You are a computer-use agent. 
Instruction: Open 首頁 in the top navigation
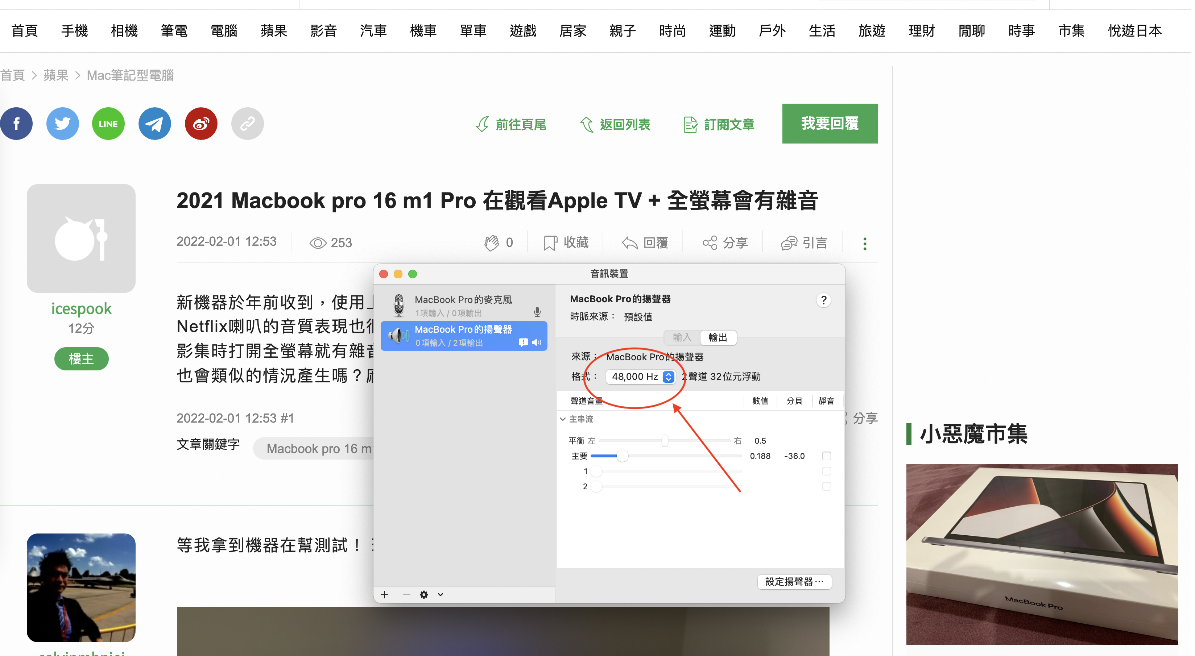25,31
